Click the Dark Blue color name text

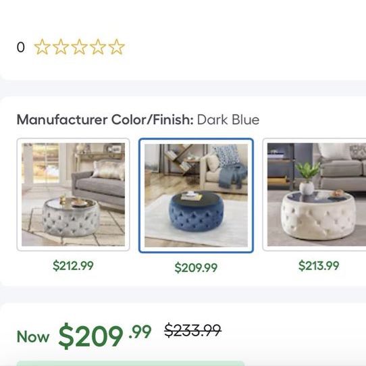[228, 120]
